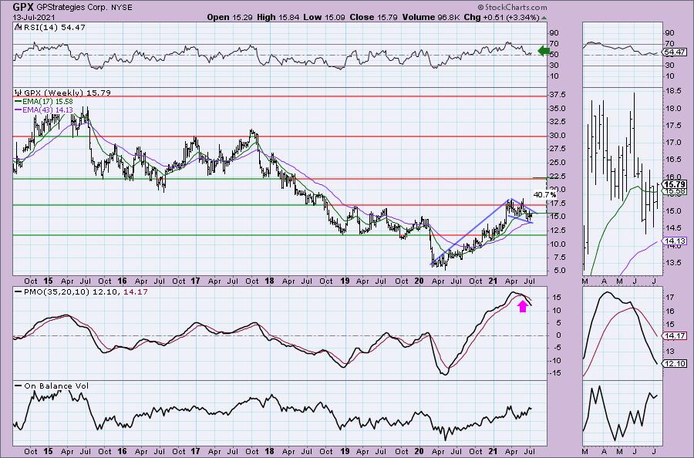Viewport: 694px width, 458px height.
Task: Click the green up triangle beside Chg
Action: pyautogui.click(x=544, y=18)
